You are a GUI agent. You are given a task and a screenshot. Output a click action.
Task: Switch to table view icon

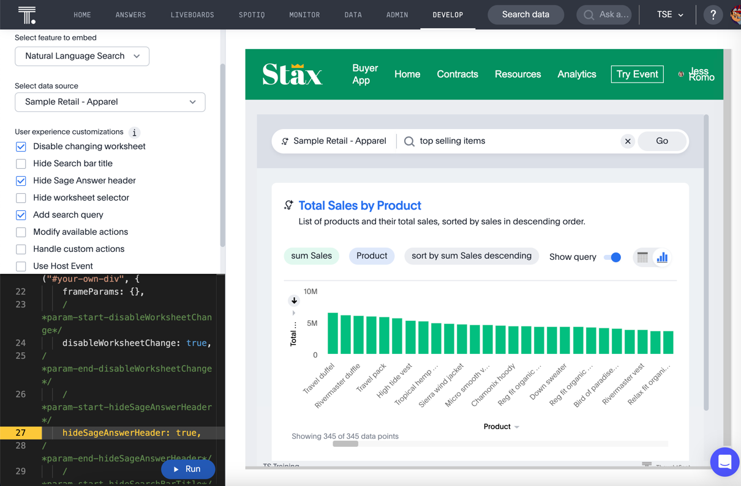(642, 257)
